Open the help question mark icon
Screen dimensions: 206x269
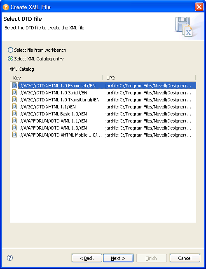[x=10, y=258]
